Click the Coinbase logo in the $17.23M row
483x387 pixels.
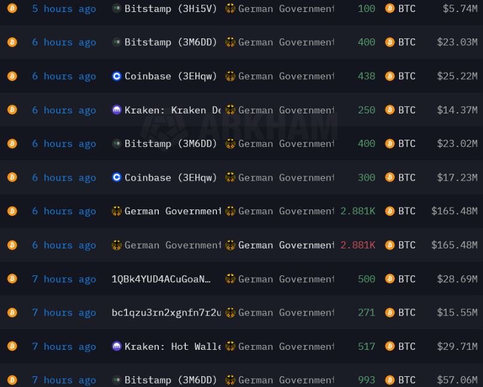coord(116,178)
